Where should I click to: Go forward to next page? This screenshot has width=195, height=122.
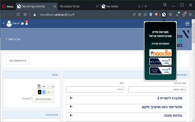(11, 15)
